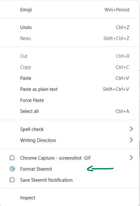Screen dimensions: 140x206
Task: Choose Paste as plain text
Action: tap(70, 89)
